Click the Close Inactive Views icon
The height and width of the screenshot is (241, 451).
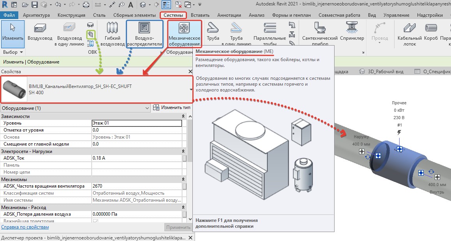pos(178,5)
